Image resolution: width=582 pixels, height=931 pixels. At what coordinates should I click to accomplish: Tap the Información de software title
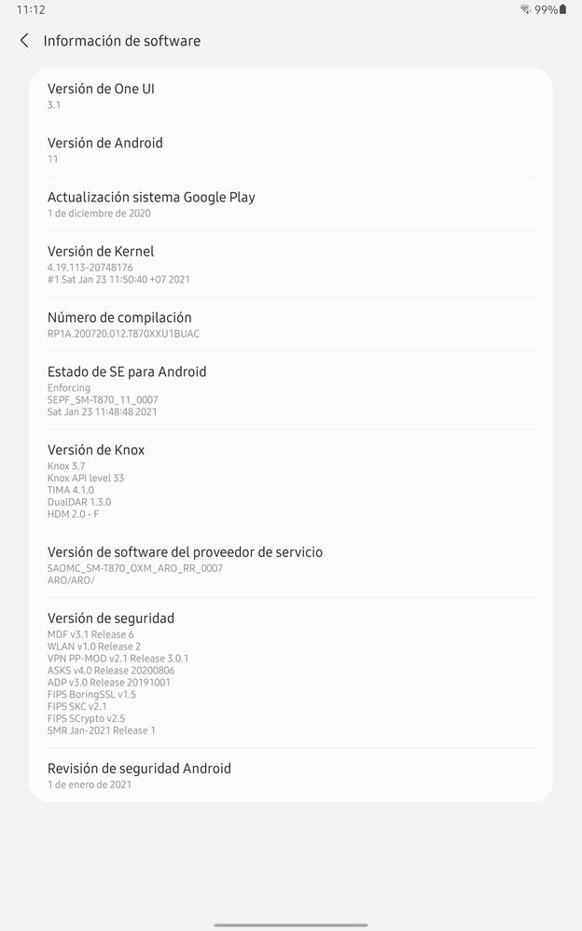click(122, 41)
